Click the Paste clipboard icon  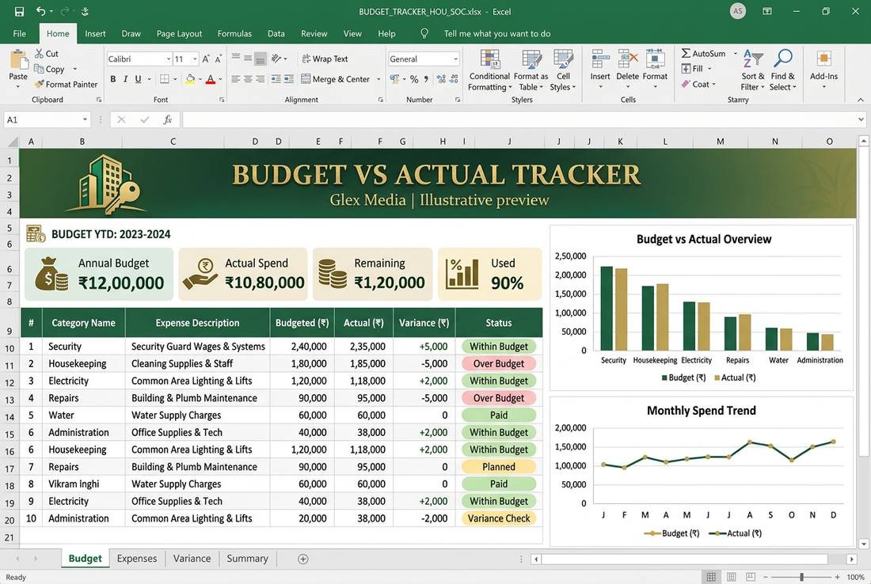click(x=18, y=61)
